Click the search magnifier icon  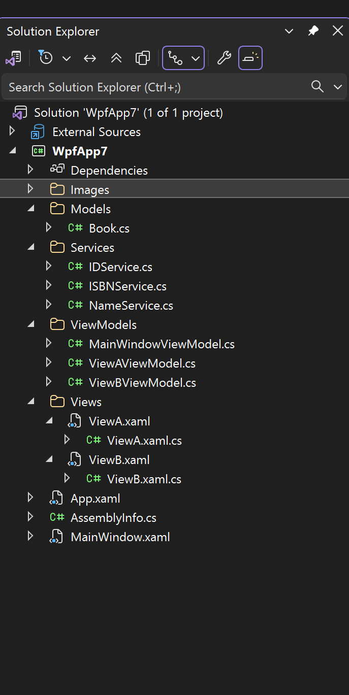pyautogui.click(x=317, y=86)
